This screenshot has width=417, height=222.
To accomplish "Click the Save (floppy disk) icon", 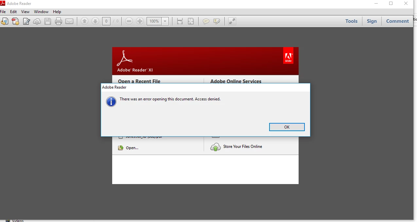I will tap(48, 22).
